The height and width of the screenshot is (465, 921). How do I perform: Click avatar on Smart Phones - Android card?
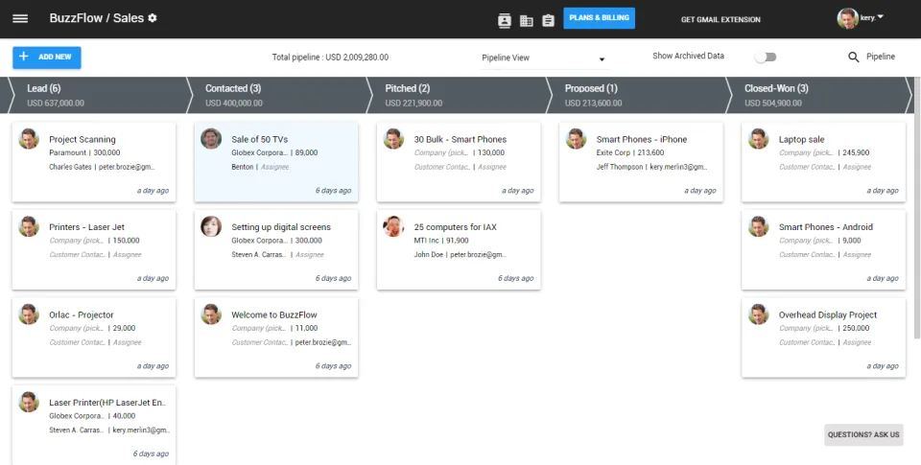click(758, 226)
